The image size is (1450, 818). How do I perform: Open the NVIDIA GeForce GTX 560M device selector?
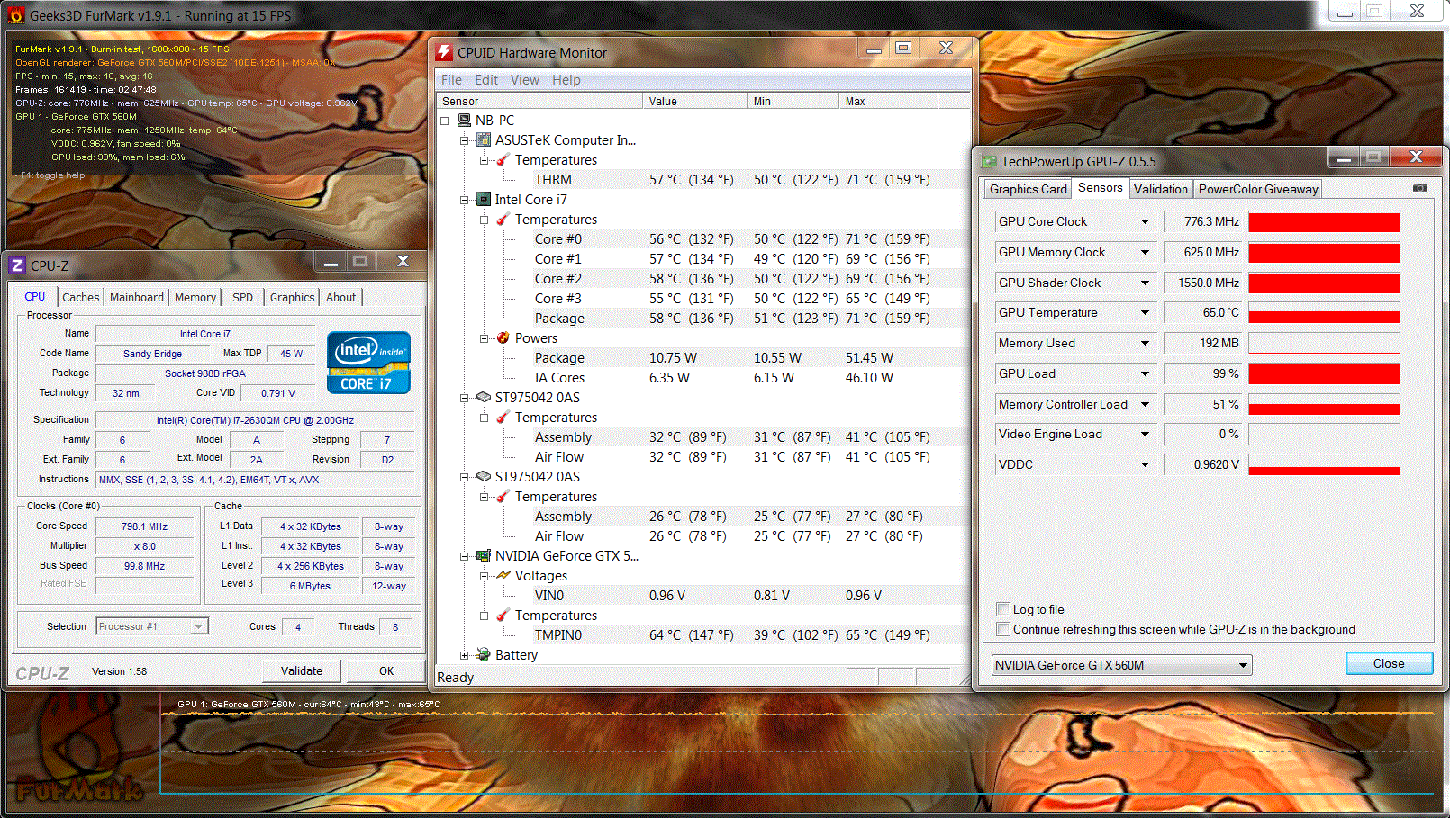coord(1121,665)
